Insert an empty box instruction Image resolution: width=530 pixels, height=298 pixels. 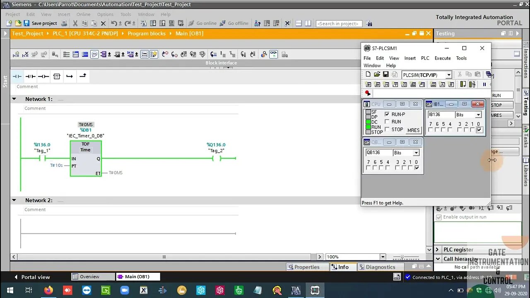point(57,76)
